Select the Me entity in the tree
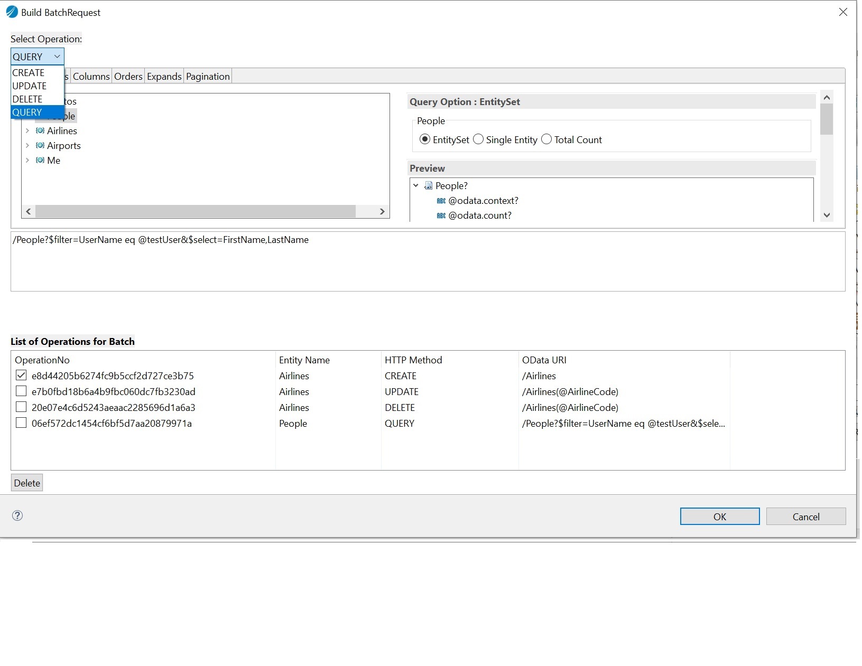This screenshot has width=862, height=666. pyautogui.click(x=53, y=160)
